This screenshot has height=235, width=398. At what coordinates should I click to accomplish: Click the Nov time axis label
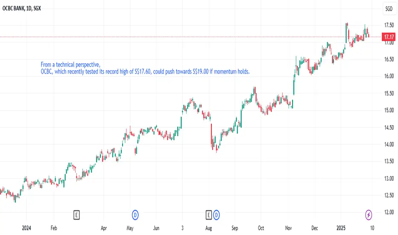click(288, 228)
